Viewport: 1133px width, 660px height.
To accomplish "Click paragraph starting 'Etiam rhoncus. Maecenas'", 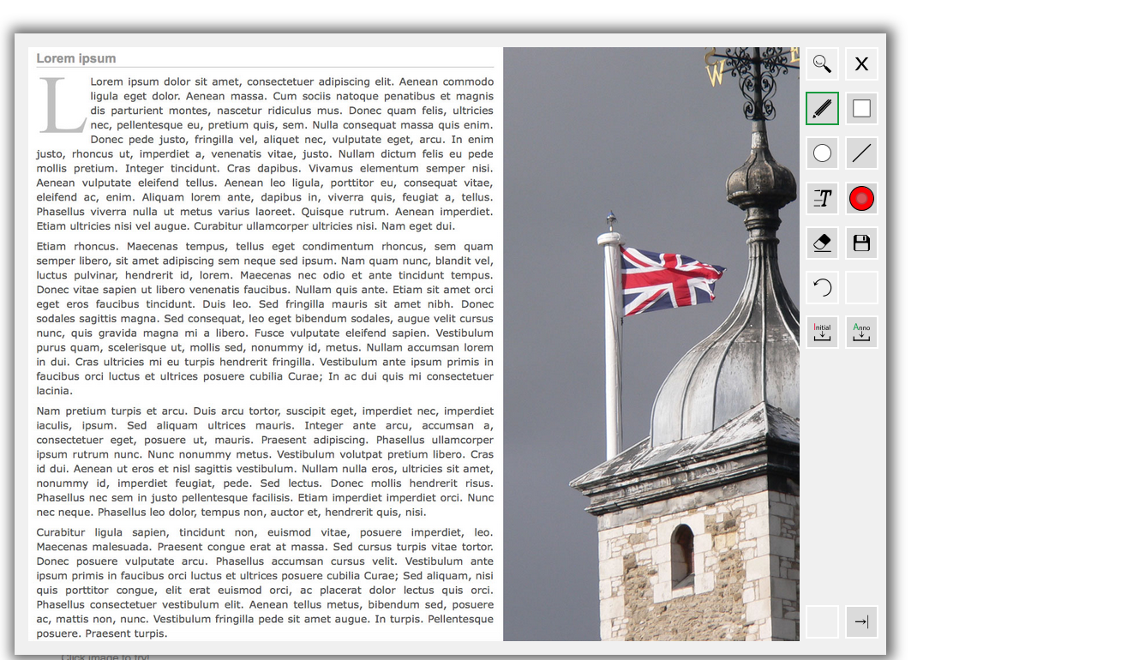I will (265, 319).
